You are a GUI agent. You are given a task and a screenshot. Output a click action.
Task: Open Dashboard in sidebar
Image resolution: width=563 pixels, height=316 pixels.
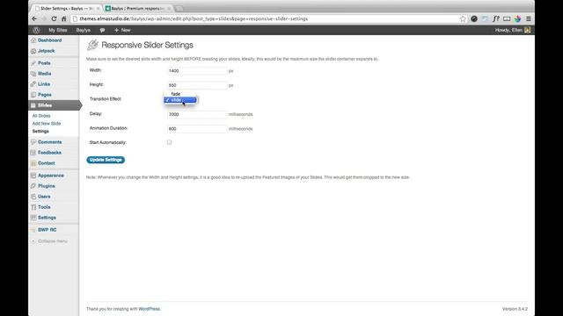coord(49,40)
